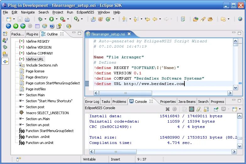Open the dropdown next to folder toolbar icon
The height and width of the screenshot is (164, 246).
[228, 19]
